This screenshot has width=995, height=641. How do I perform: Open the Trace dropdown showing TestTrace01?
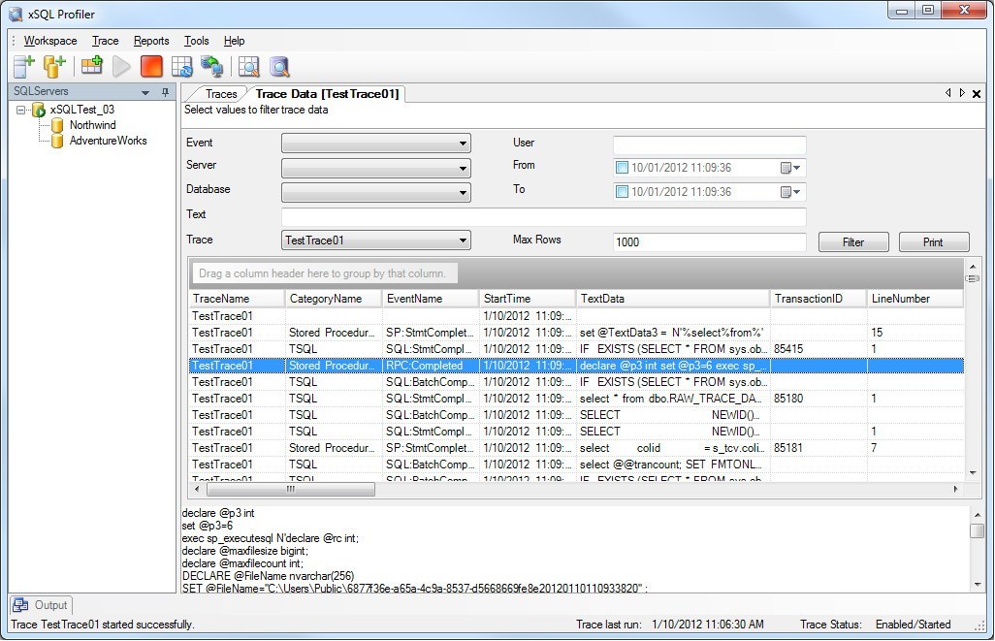point(464,240)
